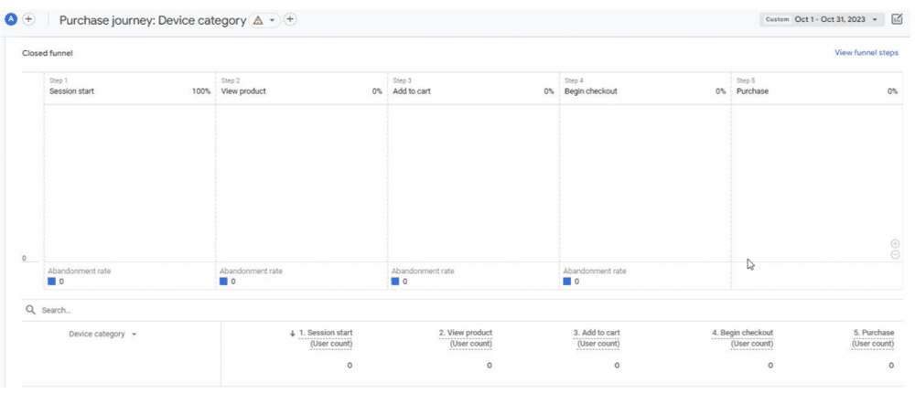Viewport: 915px width, 394px height.
Task: Click the Step 1 Session start header
Action: [x=130, y=88]
